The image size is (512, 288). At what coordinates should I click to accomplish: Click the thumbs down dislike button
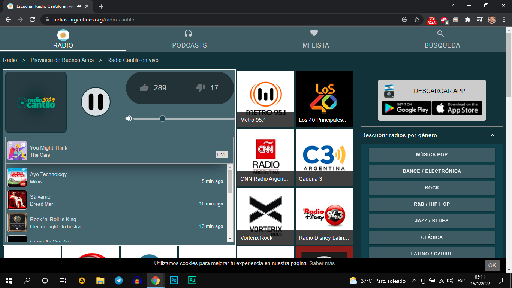[207, 88]
